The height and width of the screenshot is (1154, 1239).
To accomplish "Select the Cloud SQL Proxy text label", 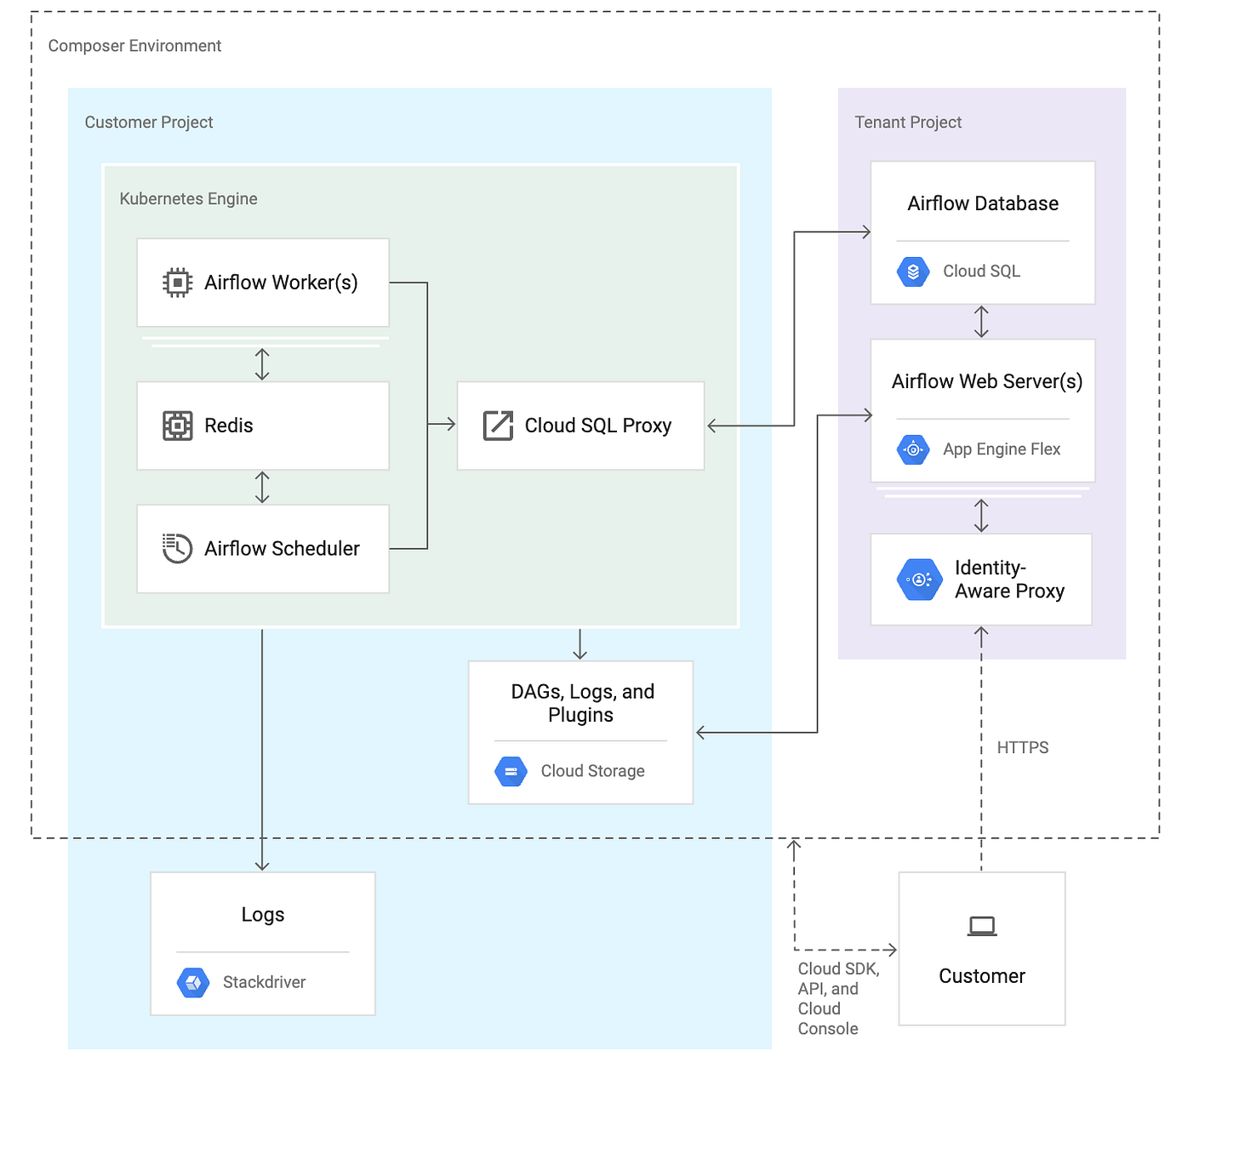I will [x=598, y=426].
